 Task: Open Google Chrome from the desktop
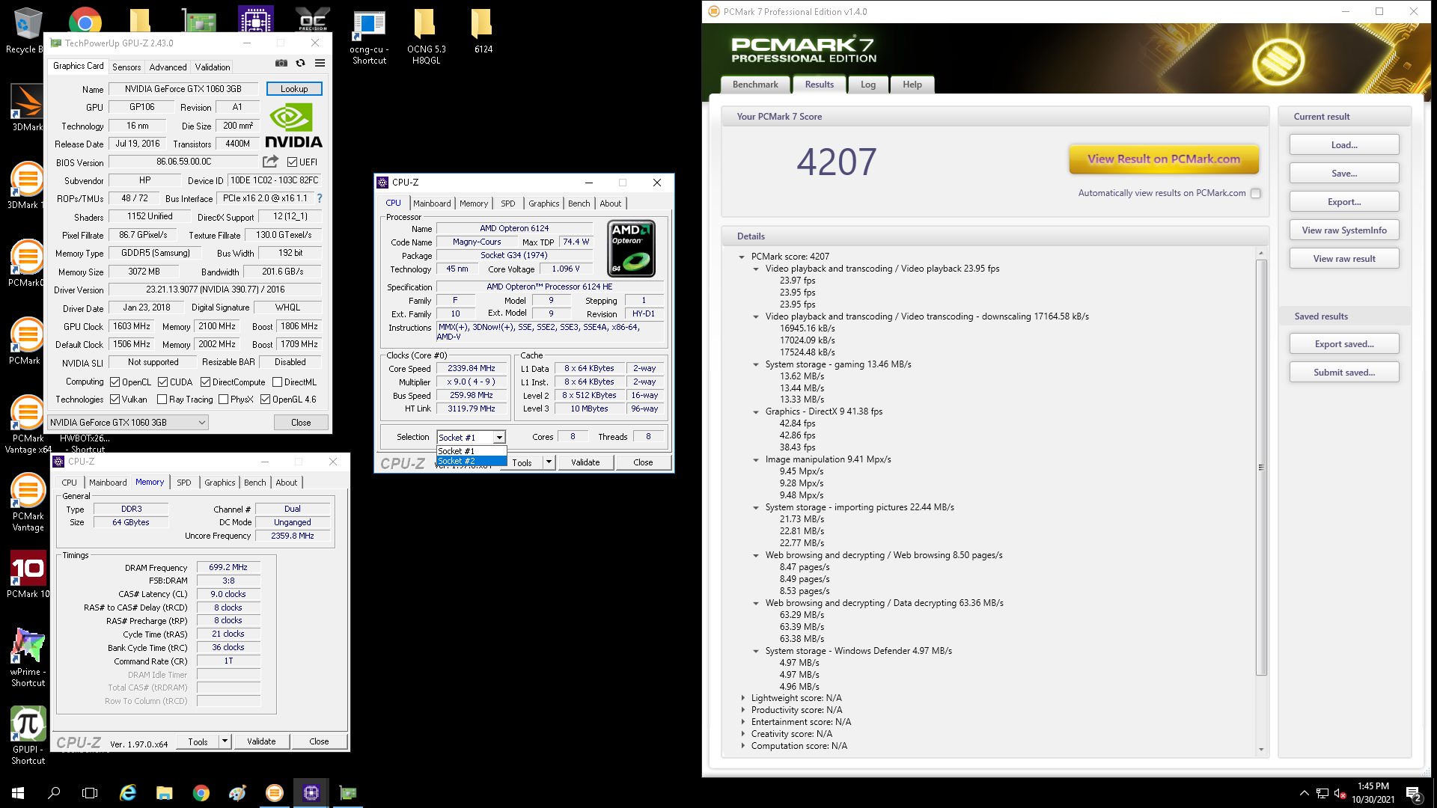point(85,22)
